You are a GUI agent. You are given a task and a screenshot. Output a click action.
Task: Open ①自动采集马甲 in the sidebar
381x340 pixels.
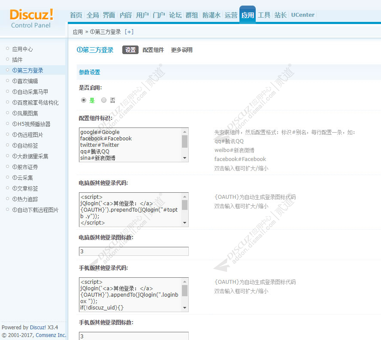click(30, 92)
